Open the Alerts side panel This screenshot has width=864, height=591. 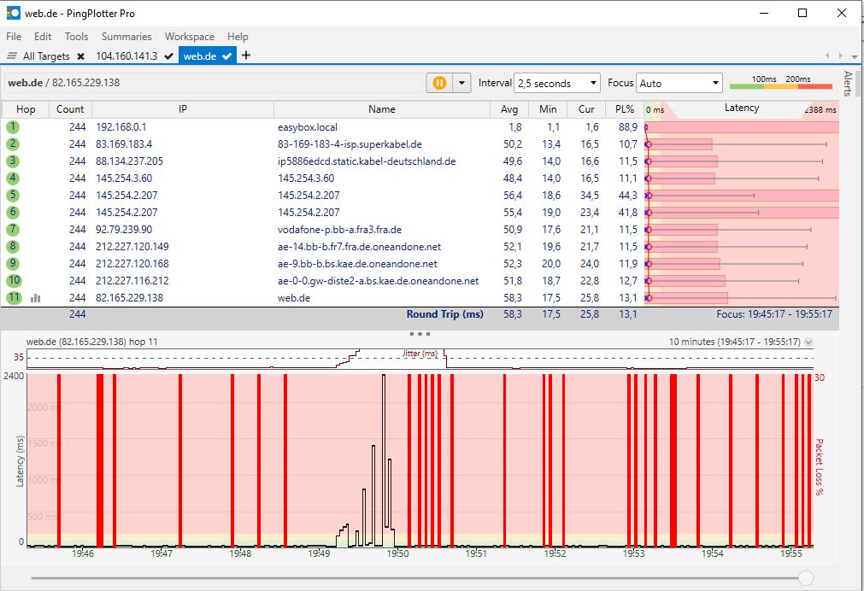(848, 83)
